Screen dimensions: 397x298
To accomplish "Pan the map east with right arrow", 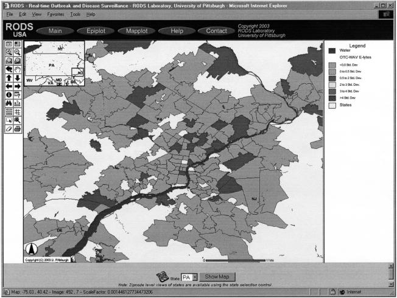I will point(17,86).
